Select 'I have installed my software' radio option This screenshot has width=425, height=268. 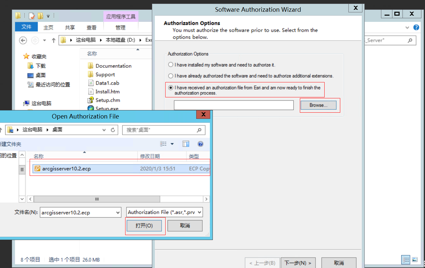pos(170,65)
